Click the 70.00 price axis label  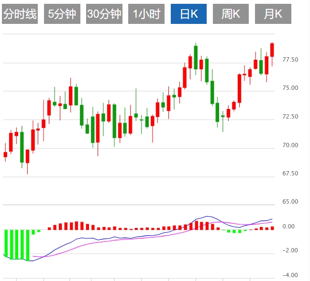tap(290, 145)
